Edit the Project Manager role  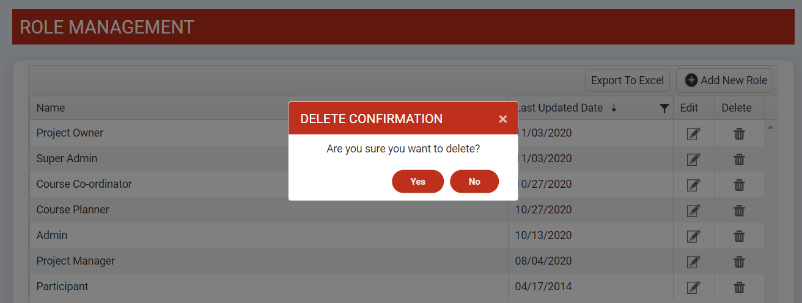[x=693, y=262]
